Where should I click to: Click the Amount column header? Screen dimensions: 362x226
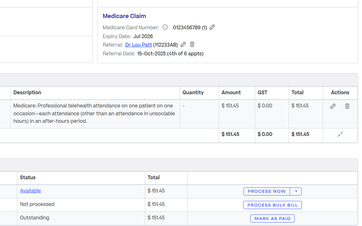pyautogui.click(x=231, y=93)
